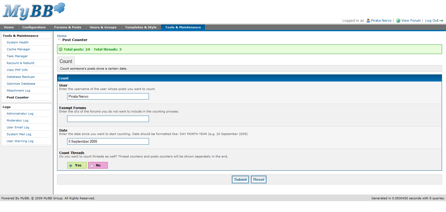Go to Recount & Rebuild page
This screenshot has width=446, height=212.
tap(20, 63)
